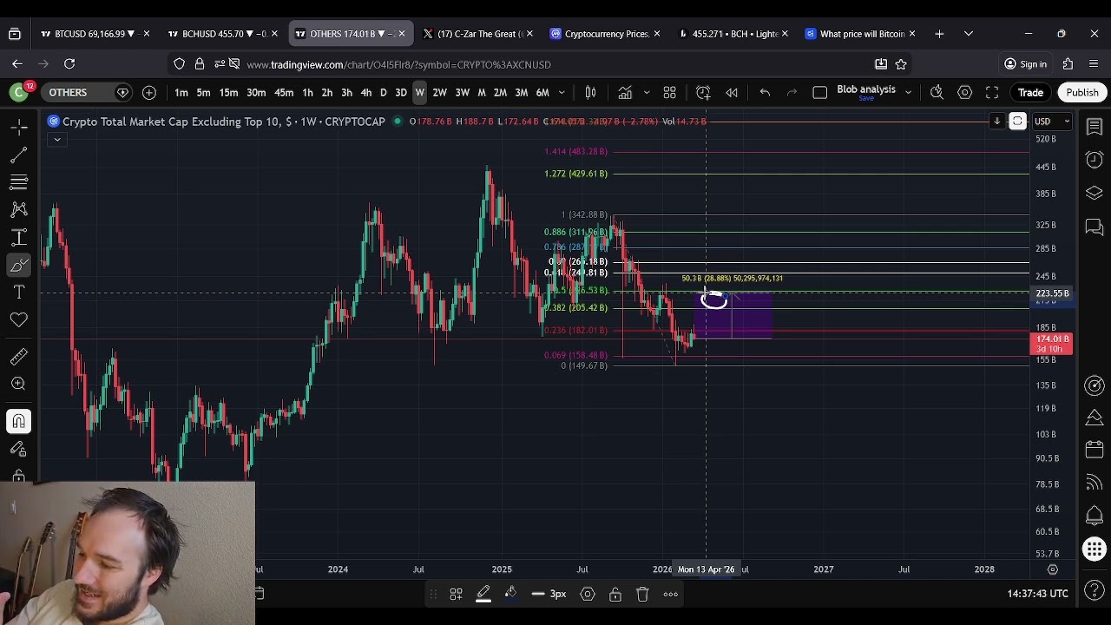Screen dimensions: 1111x625
Task: Open indicator templates grid icon
Action: [x=670, y=92]
